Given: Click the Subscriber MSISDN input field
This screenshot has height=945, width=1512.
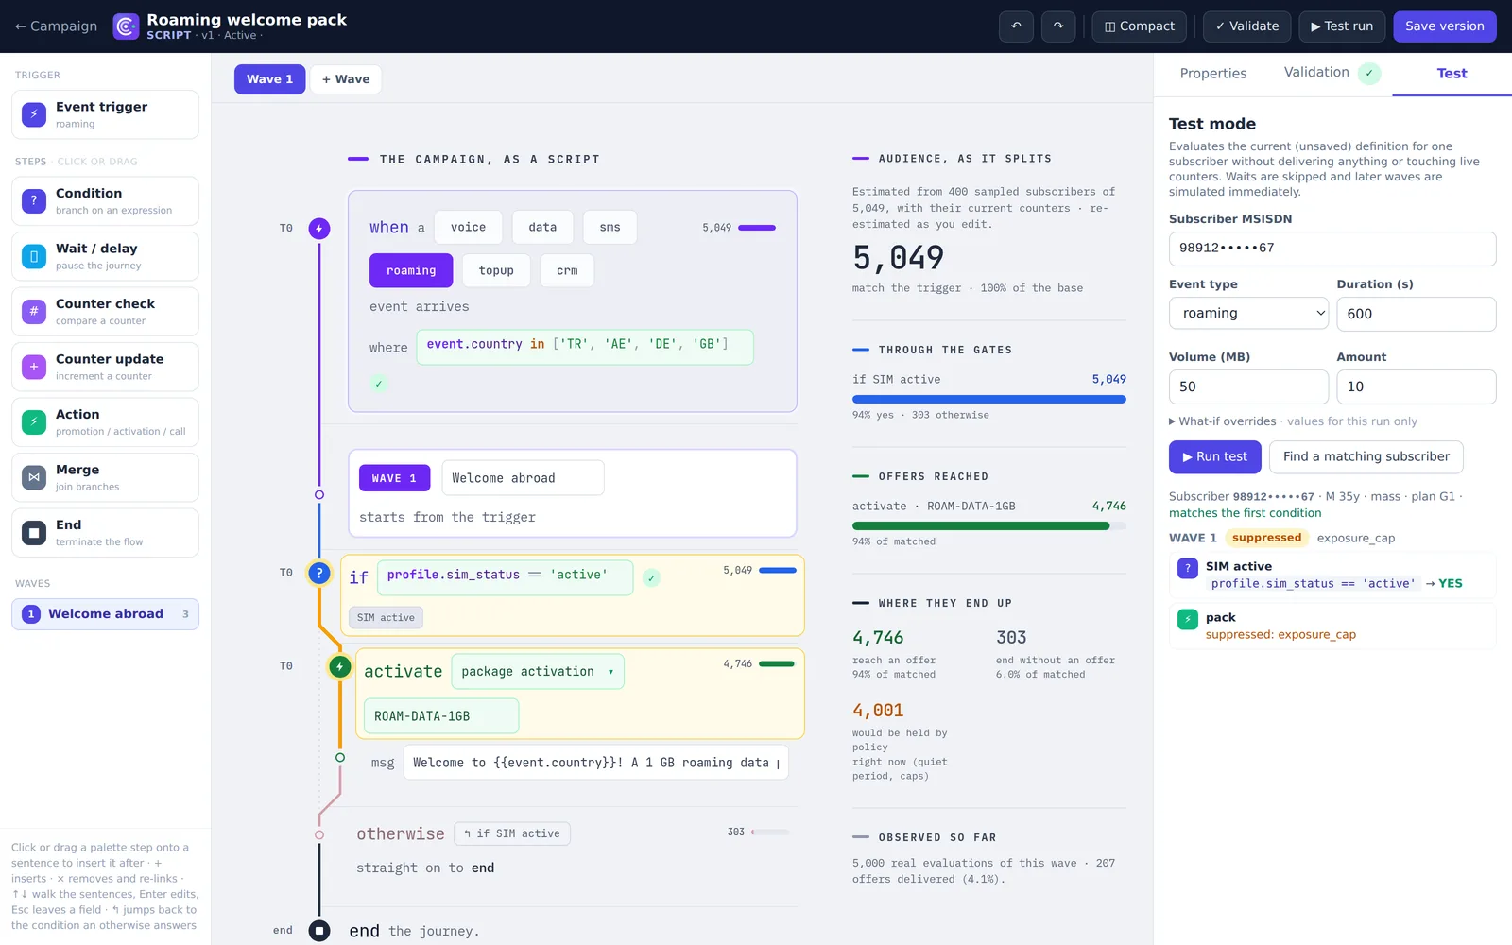Looking at the screenshot, I should click(1332, 249).
